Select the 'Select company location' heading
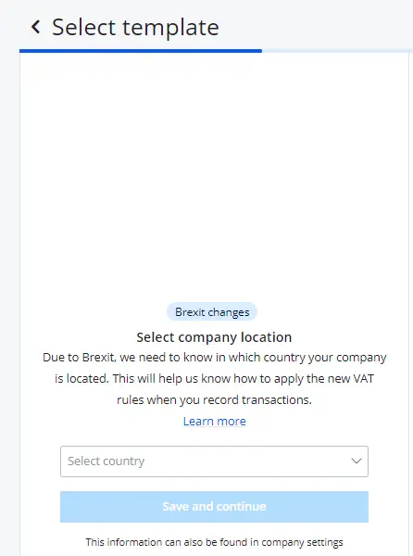The height and width of the screenshot is (556, 413). point(214,337)
